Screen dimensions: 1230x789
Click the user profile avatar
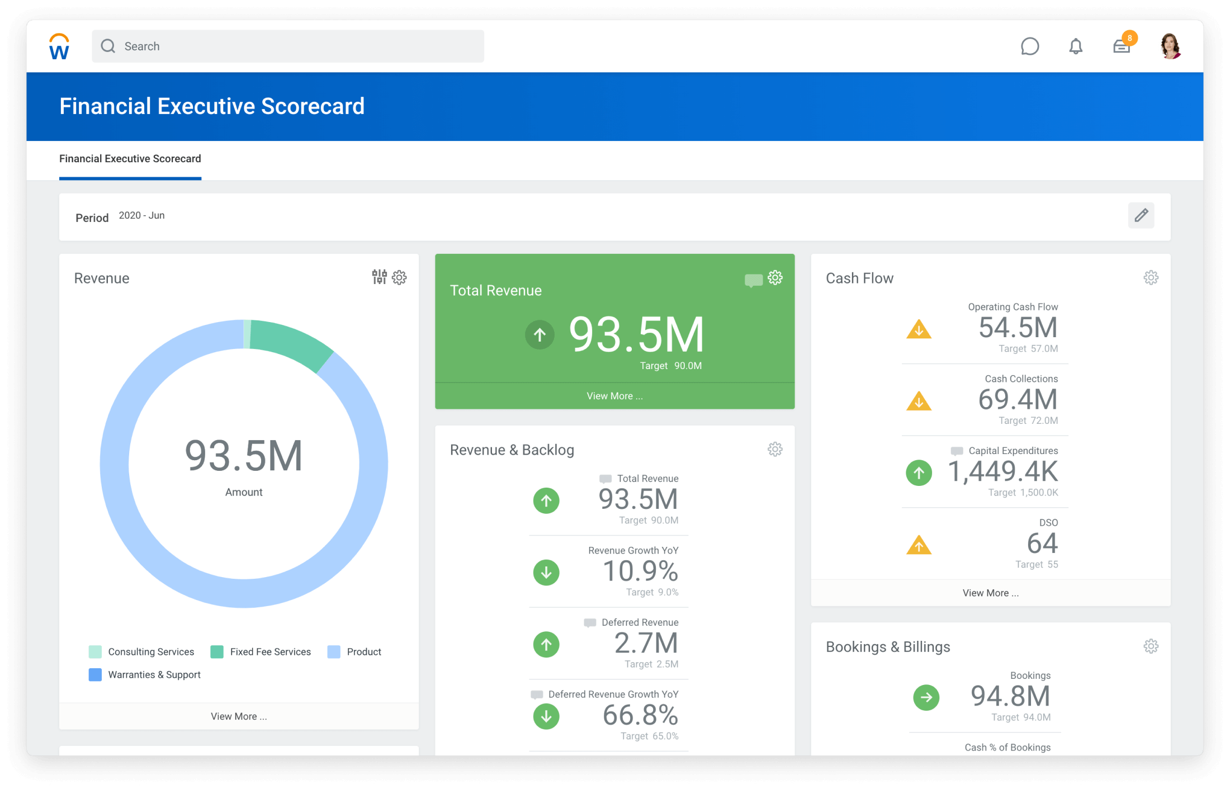[1170, 46]
